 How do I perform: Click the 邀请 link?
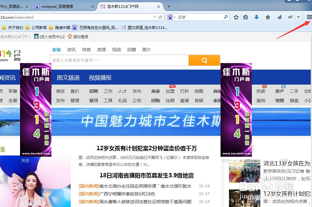(185, 101)
